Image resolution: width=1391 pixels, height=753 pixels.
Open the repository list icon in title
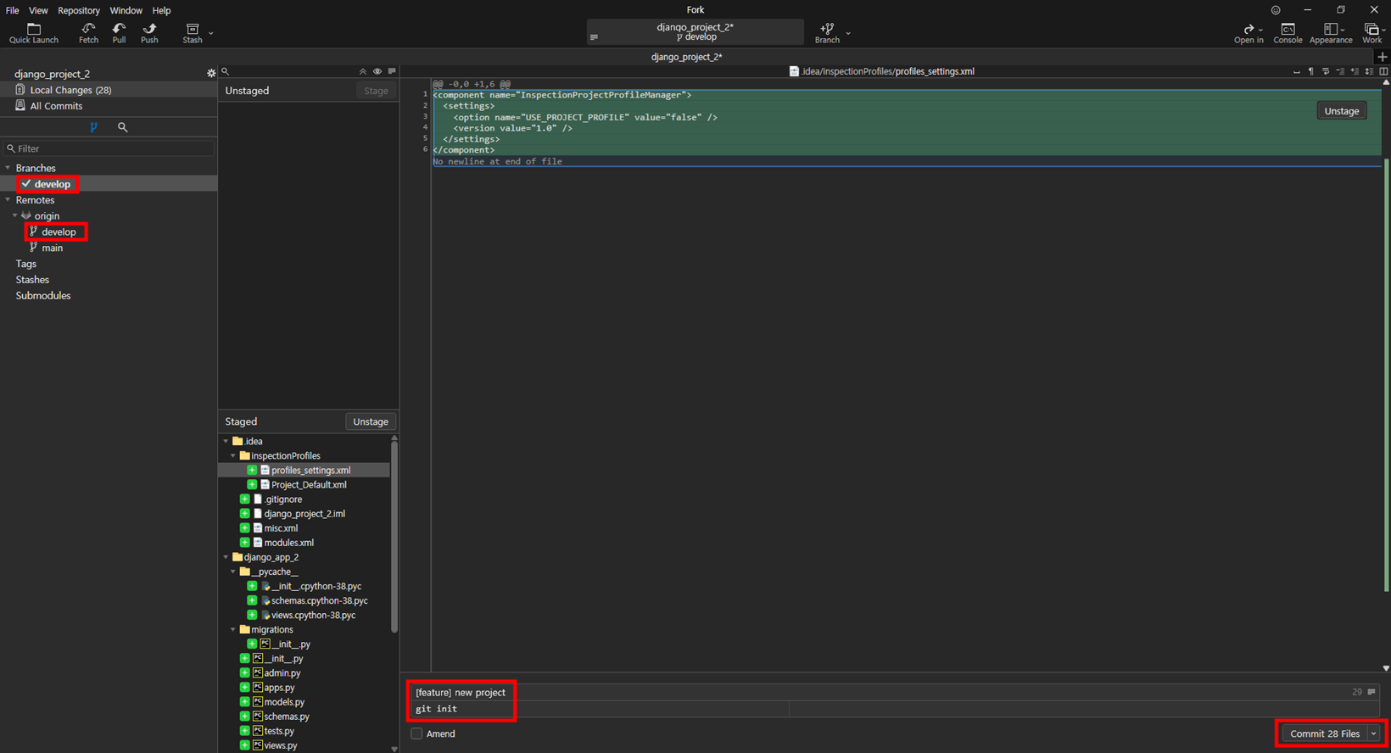click(x=594, y=37)
